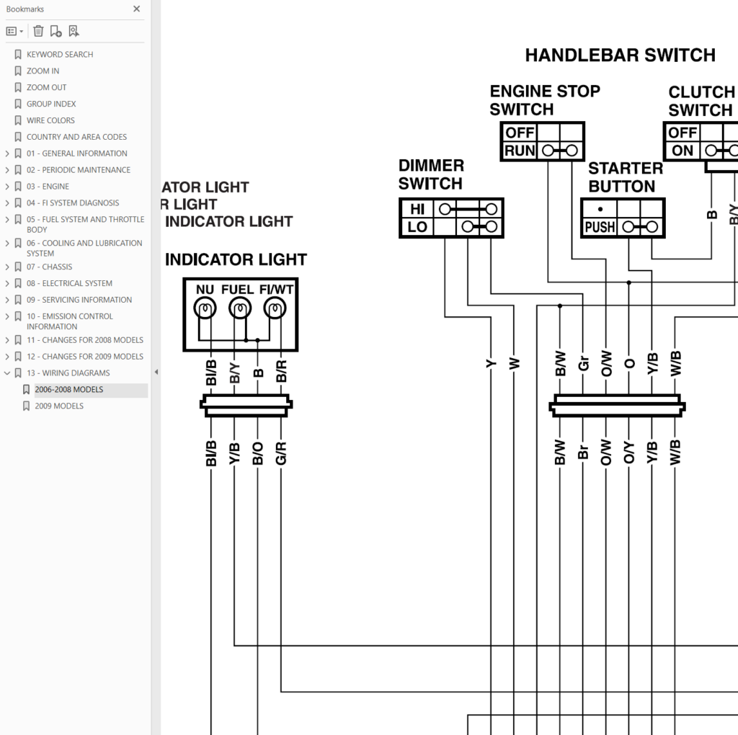The width and height of the screenshot is (738, 735).
Task: Find current bookmark icon
Action: [74, 31]
